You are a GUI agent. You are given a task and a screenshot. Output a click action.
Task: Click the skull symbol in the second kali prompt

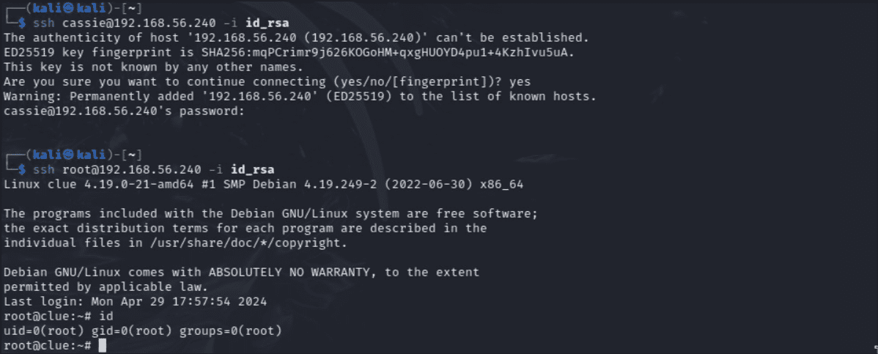69,155
